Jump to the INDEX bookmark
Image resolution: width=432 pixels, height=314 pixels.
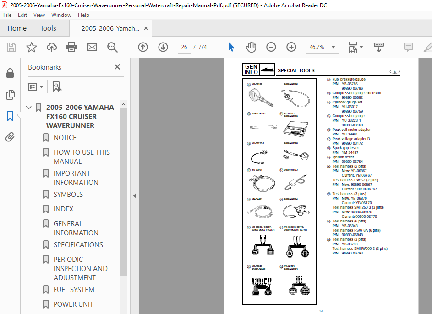tap(63, 209)
